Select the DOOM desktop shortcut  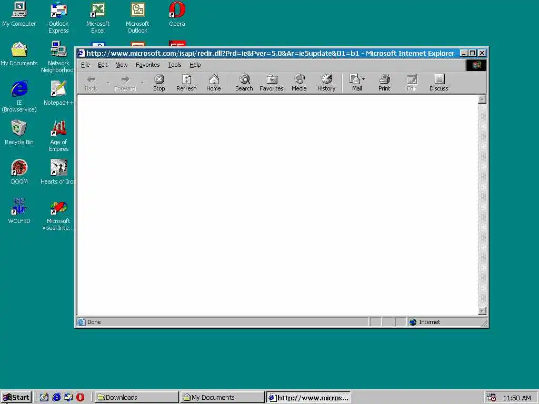(x=19, y=172)
